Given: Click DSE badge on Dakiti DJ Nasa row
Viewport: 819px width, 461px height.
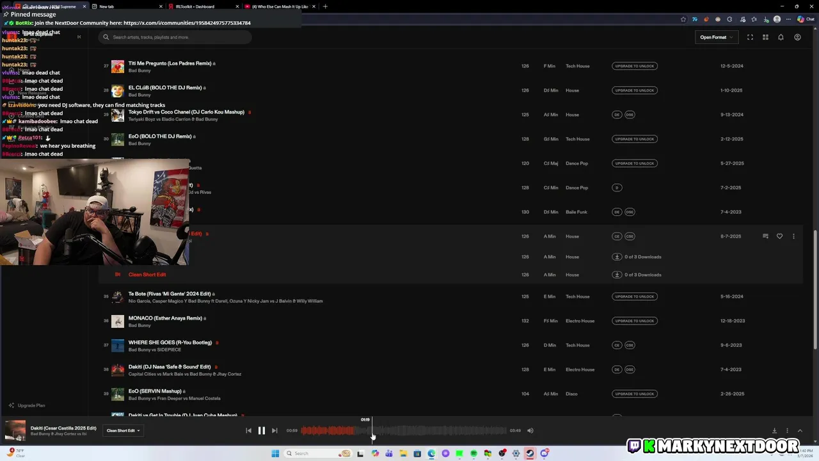Looking at the screenshot, I should 630,369.
